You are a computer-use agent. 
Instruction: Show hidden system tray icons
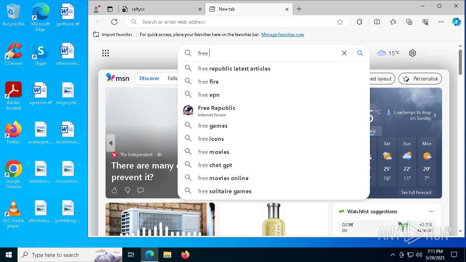[x=392, y=255]
